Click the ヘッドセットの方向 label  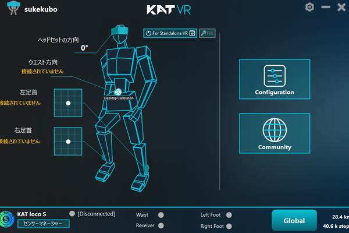58,40
